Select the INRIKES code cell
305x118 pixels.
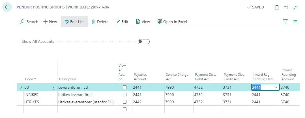pos(36,95)
